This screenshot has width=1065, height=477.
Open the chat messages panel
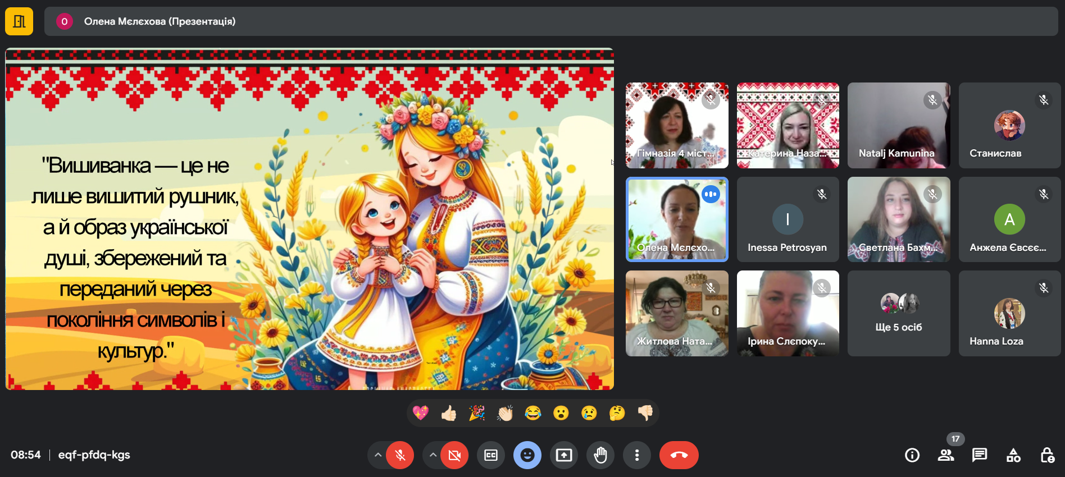pos(980,455)
